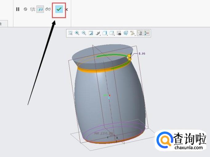The height and width of the screenshot is (157, 210).
Task: Open the rendering options dropdown
Action: tap(98, 33)
